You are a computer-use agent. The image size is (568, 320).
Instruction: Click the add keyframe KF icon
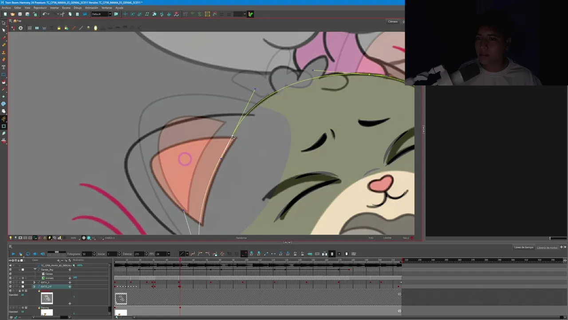[x=252, y=254]
